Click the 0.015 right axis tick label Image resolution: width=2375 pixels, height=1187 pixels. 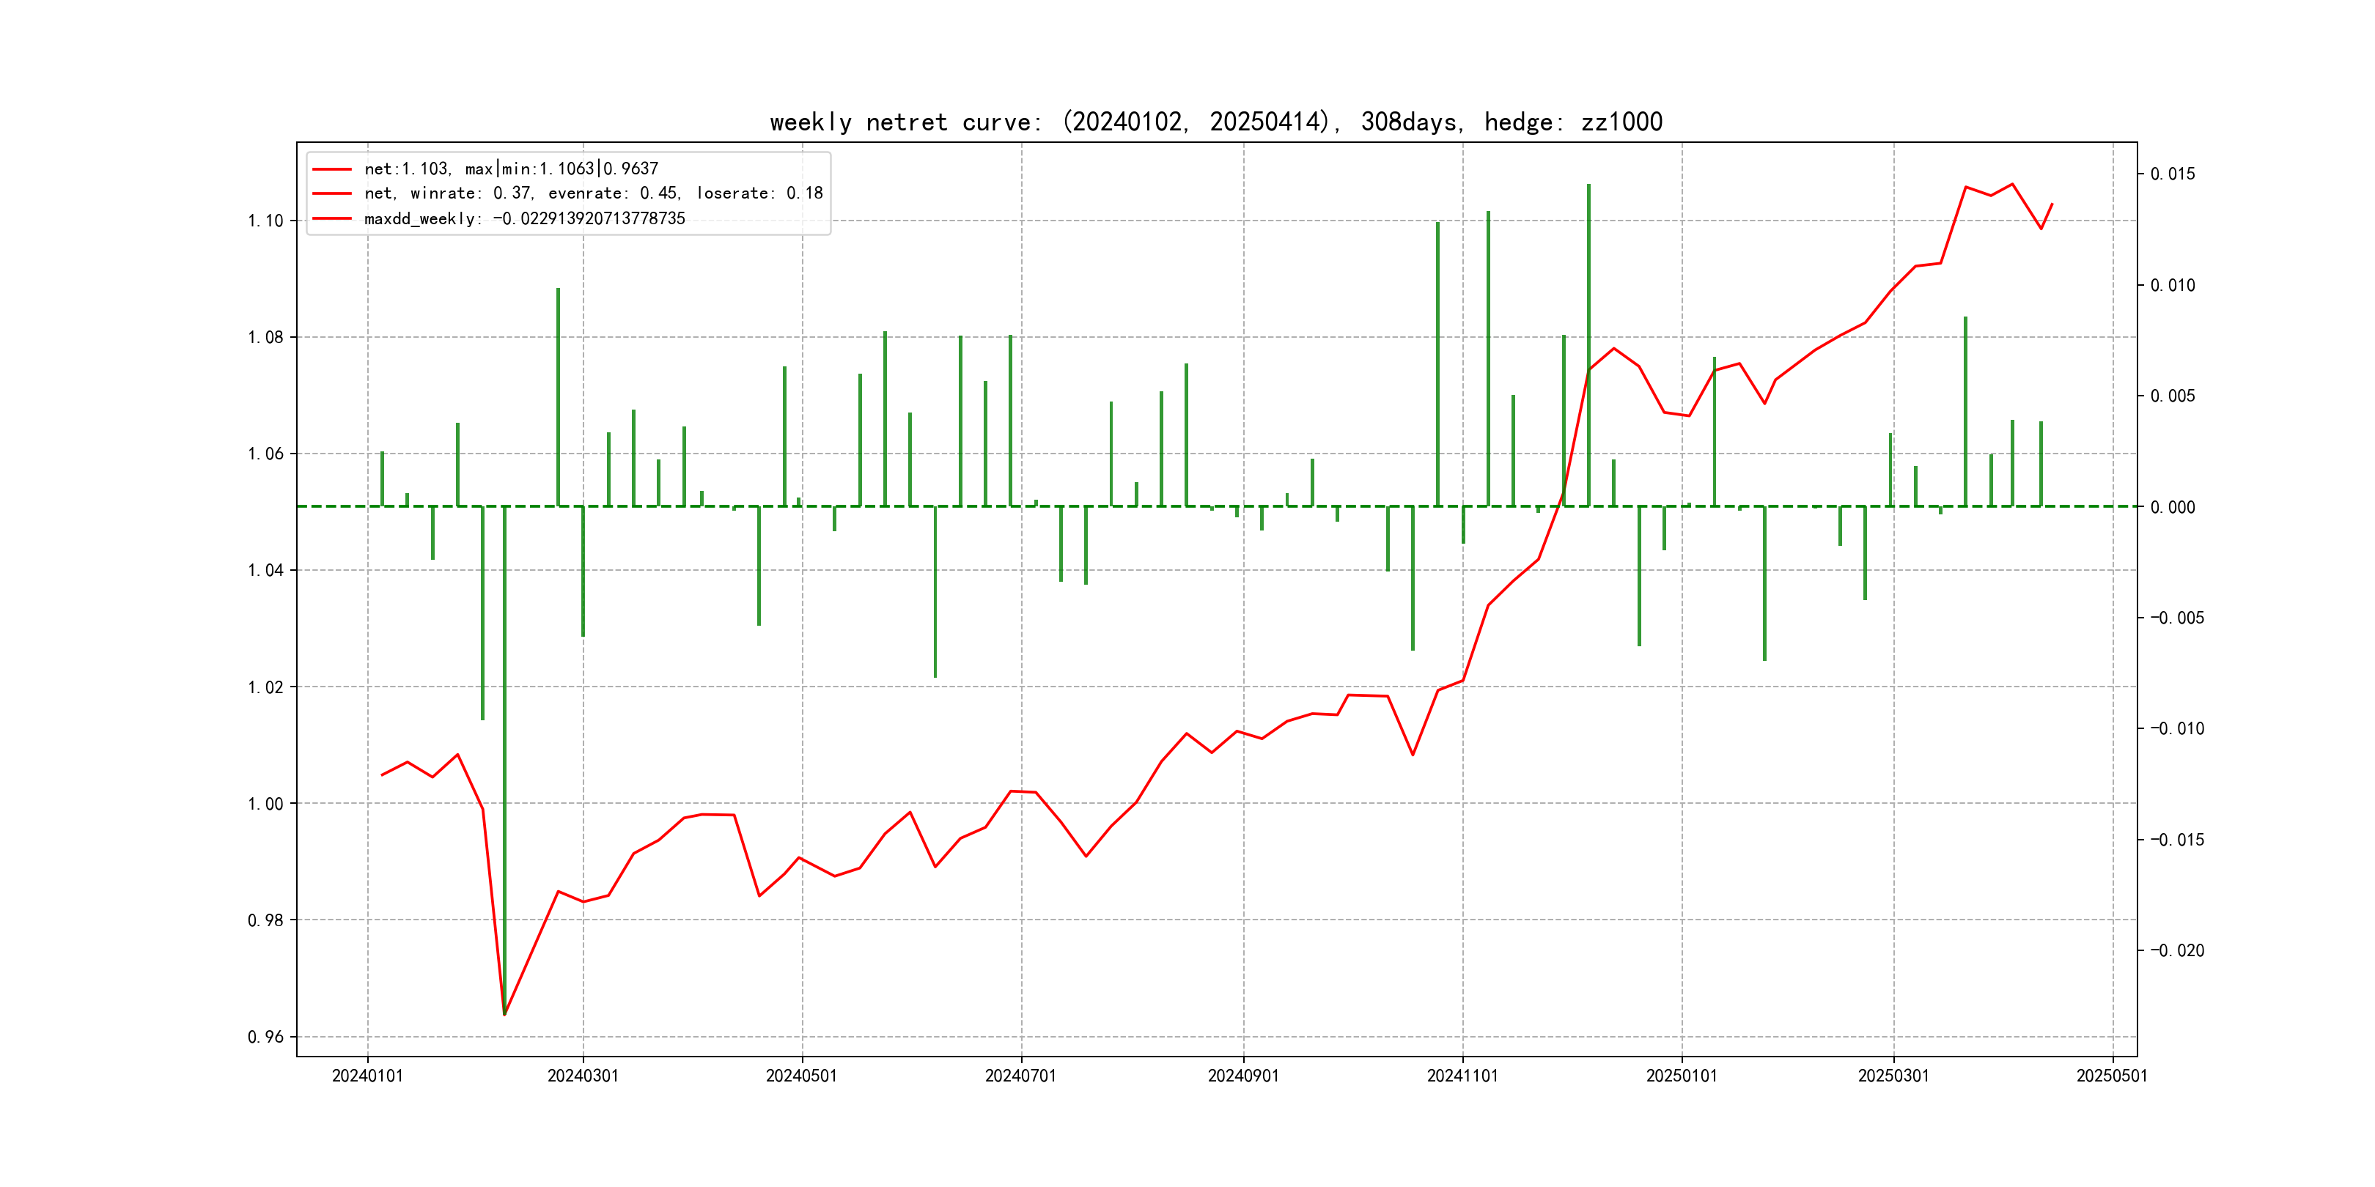point(2172,174)
